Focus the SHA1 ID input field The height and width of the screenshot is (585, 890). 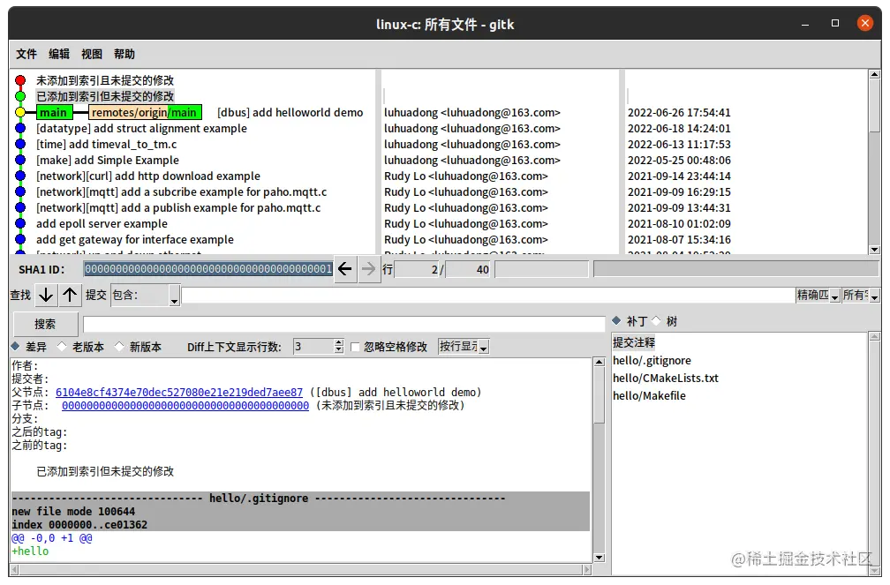207,269
